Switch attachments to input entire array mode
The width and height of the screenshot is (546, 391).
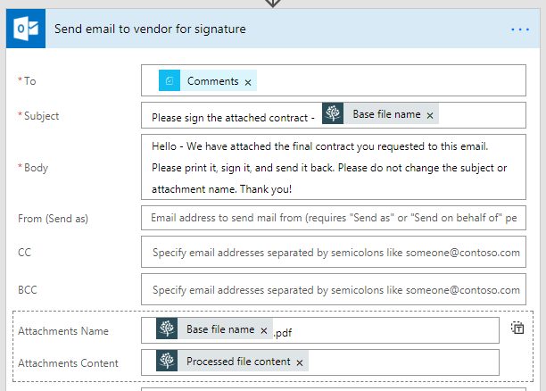[517, 329]
